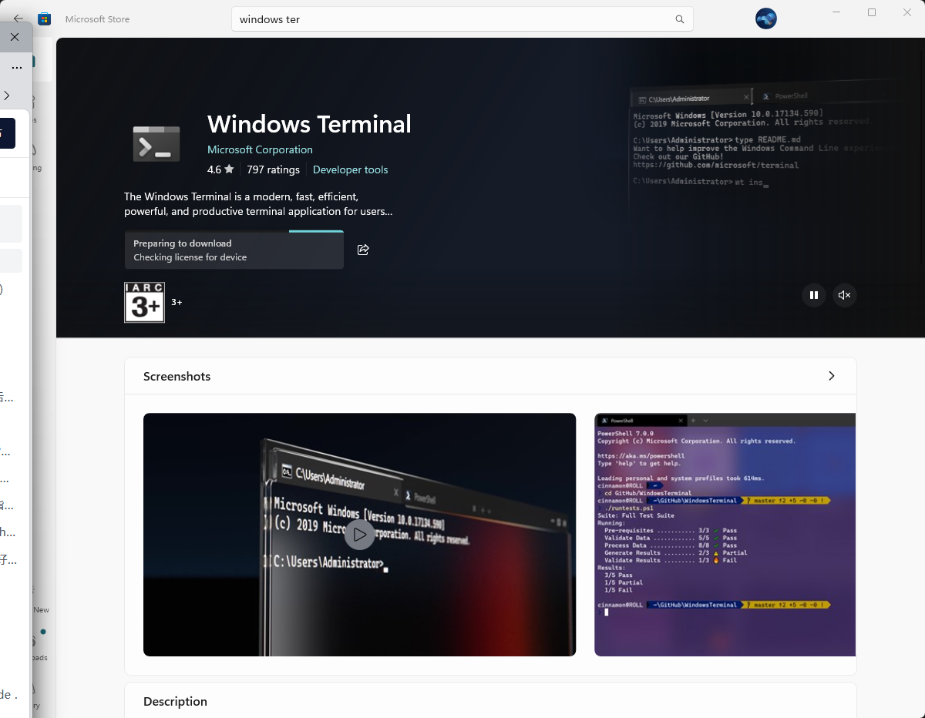
Task: Share Windows Terminal using the share icon
Action: [363, 250]
